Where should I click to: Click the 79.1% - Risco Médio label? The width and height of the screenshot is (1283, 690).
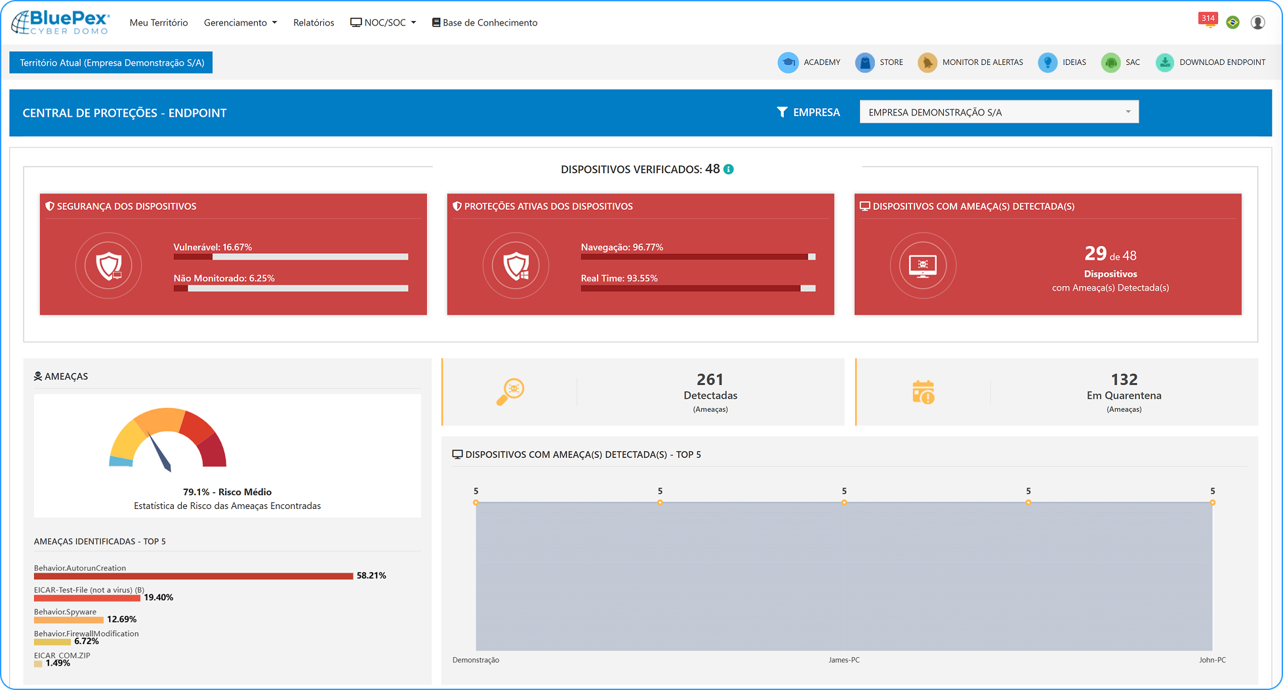click(x=227, y=492)
